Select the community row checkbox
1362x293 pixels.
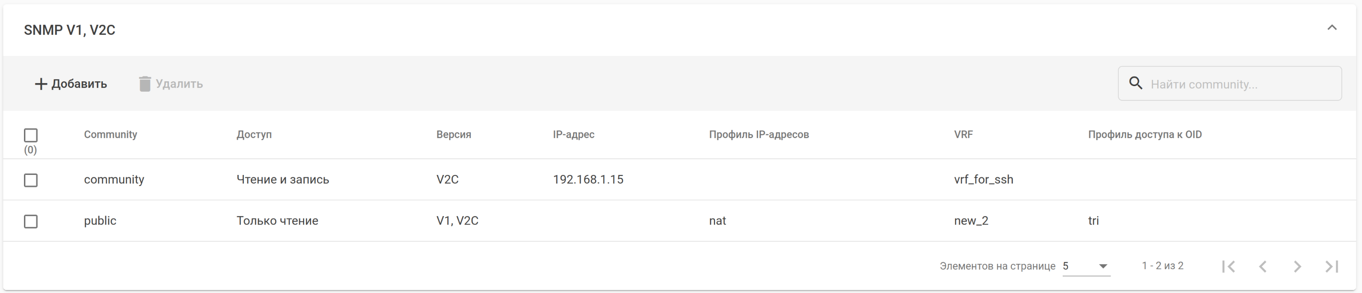coord(31,181)
